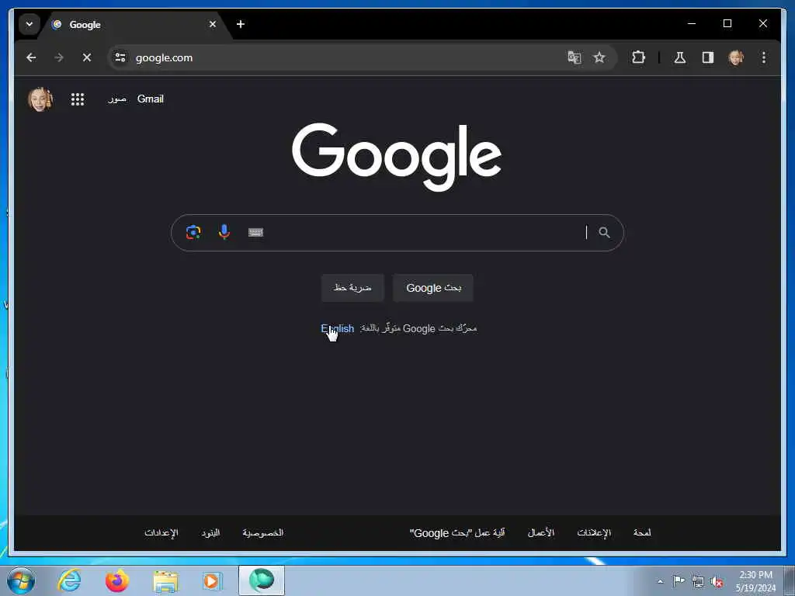
Task: Expand the tab search dropdown
Action: [x=30, y=24]
